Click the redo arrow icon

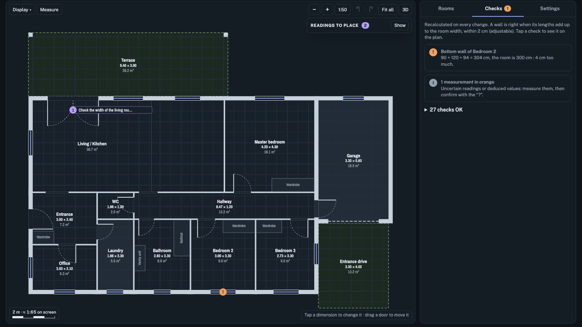(371, 9)
